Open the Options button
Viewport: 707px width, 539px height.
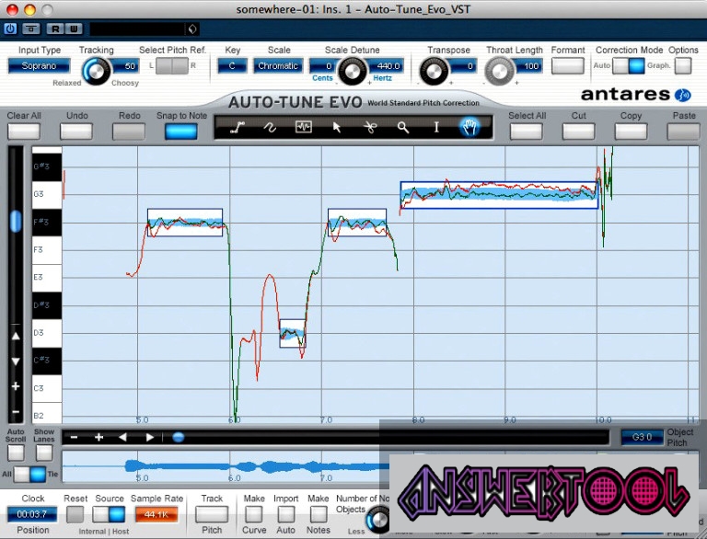[683, 66]
